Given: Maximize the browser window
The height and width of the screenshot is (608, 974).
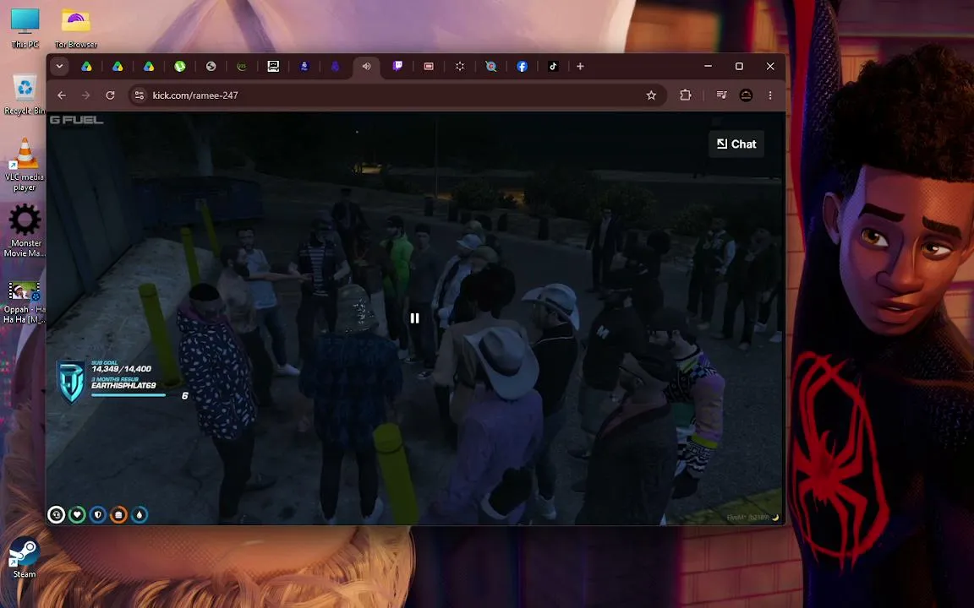Looking at the screenshot, I should coord(739,66).
